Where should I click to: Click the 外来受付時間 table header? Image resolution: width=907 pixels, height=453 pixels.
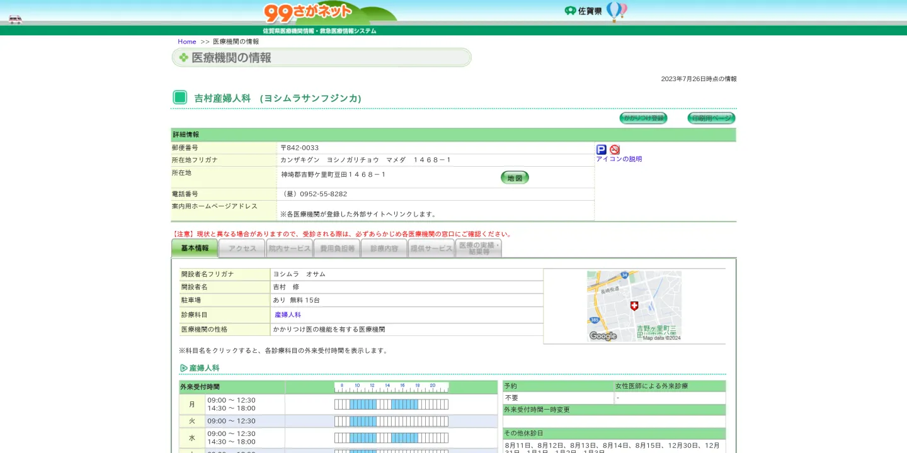click(232, 387)
